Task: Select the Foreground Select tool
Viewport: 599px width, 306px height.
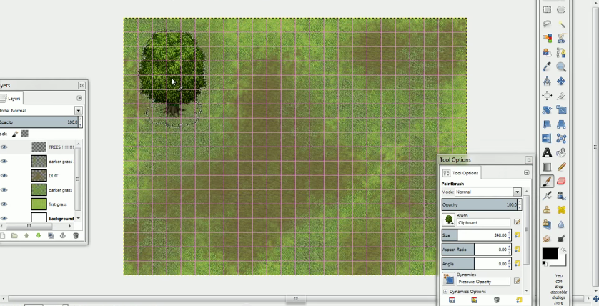Action: (x=547, y=52)
